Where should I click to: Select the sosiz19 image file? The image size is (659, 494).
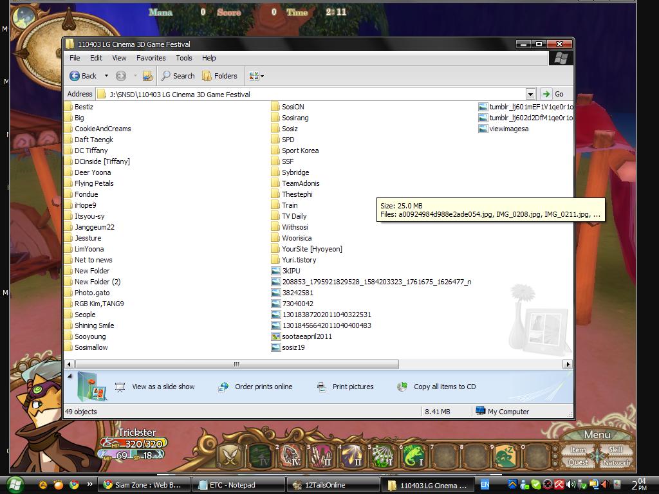coord(288,347)
